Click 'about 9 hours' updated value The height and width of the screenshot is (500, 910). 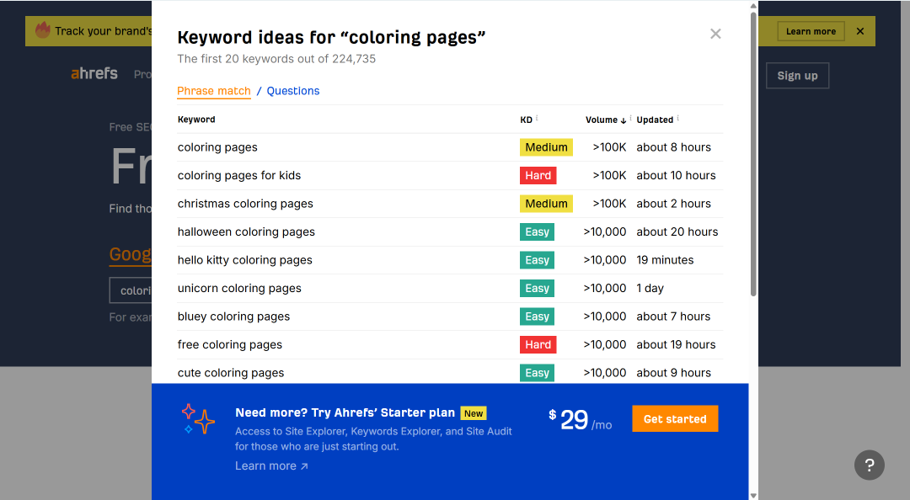pyautogui.click(x=674, y=373)
